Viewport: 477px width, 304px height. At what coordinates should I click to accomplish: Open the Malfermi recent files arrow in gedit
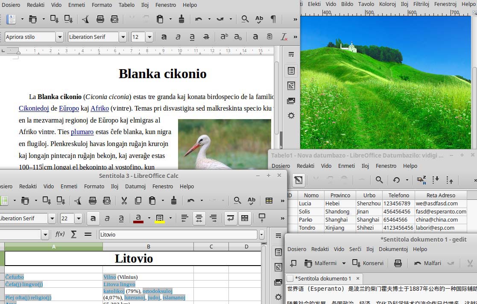344,263
